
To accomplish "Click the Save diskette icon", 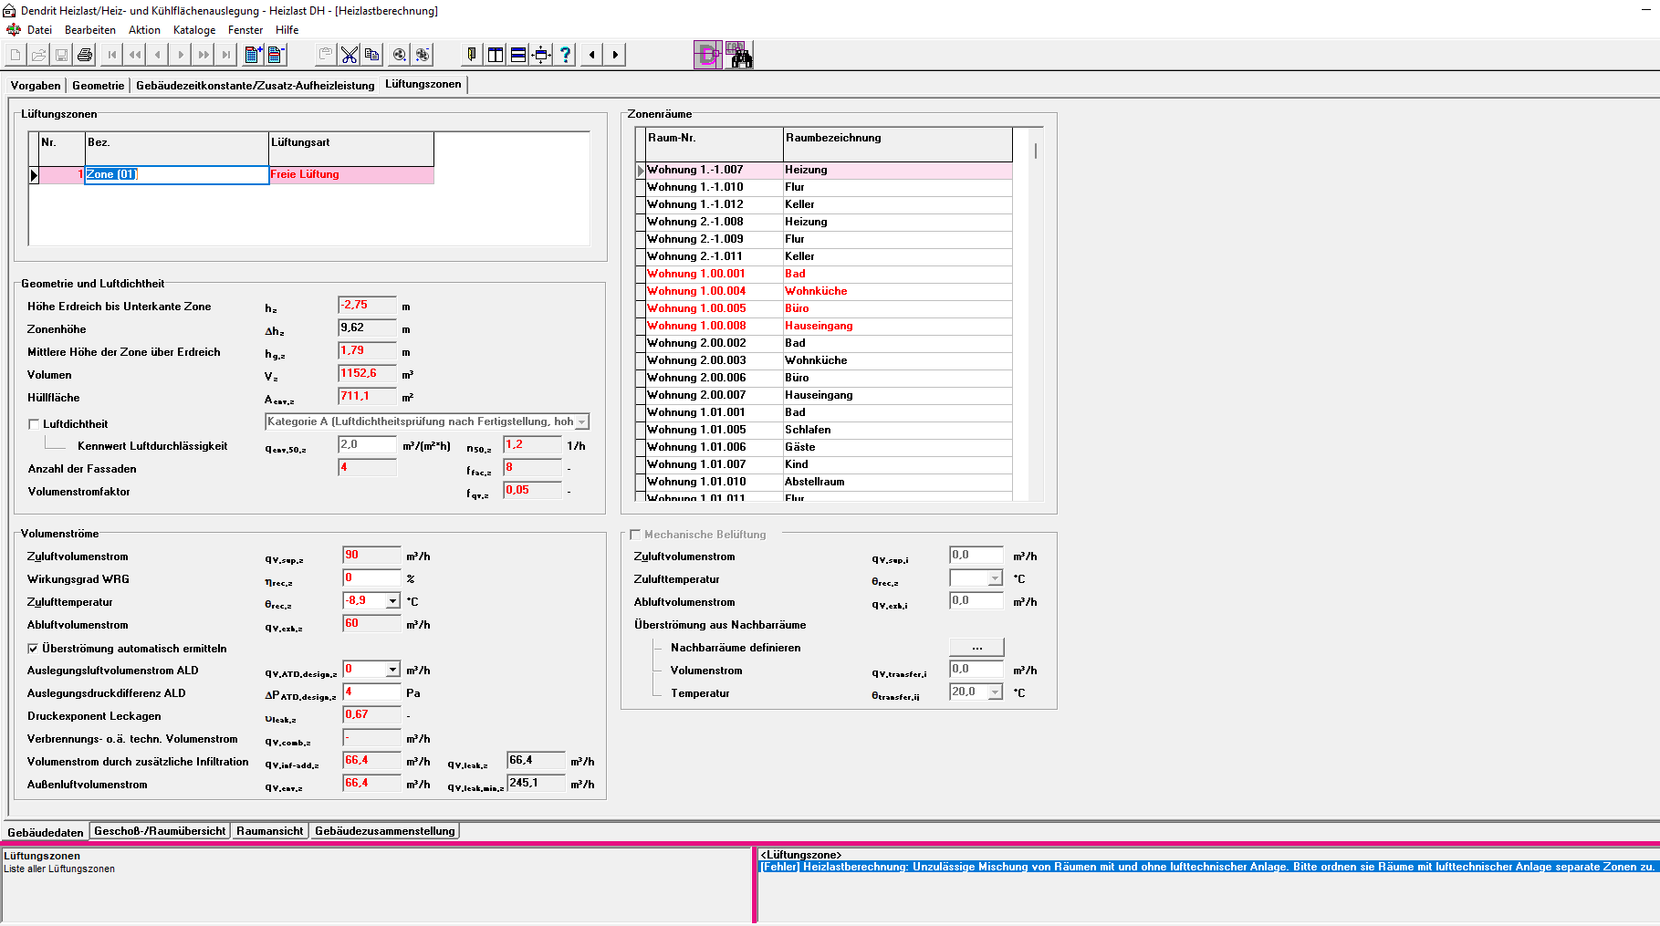I will [62, 55].
